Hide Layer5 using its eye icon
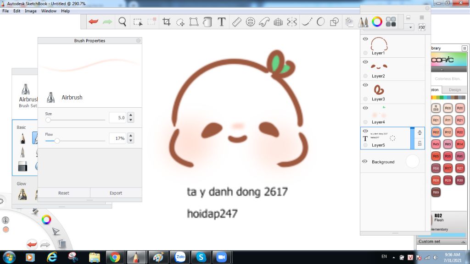Image resolution: width=470 pixels, height=264 pixels. coord(365,131)
